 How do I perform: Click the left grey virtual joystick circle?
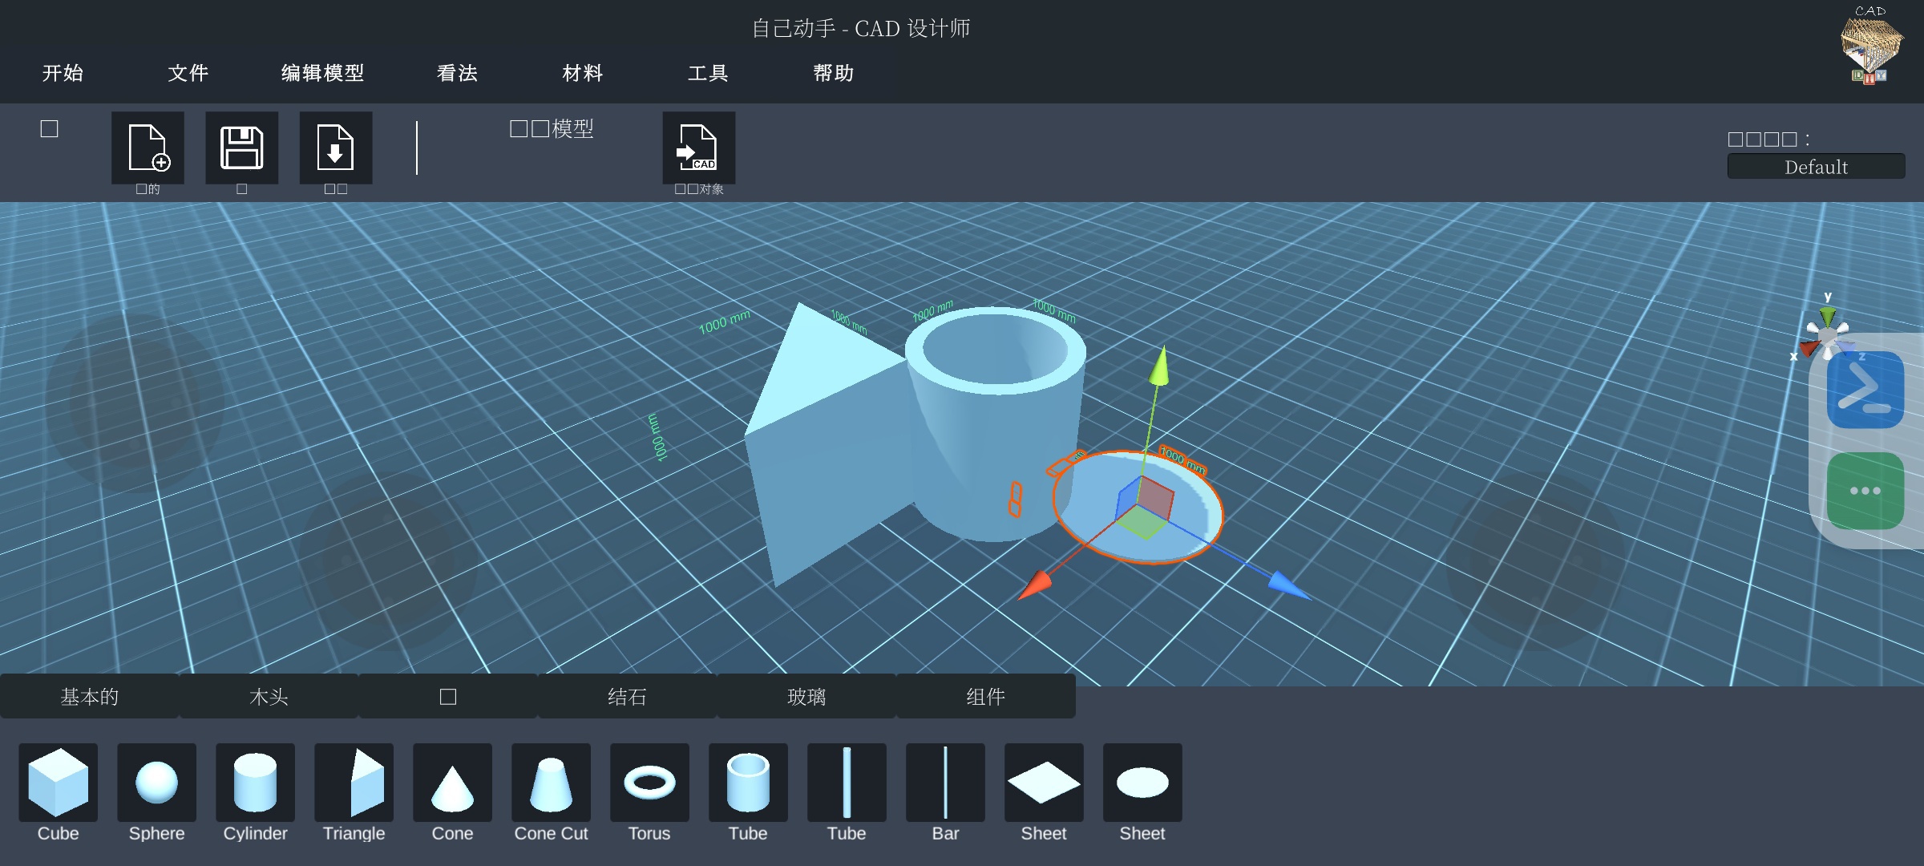[x=135, y=401]
